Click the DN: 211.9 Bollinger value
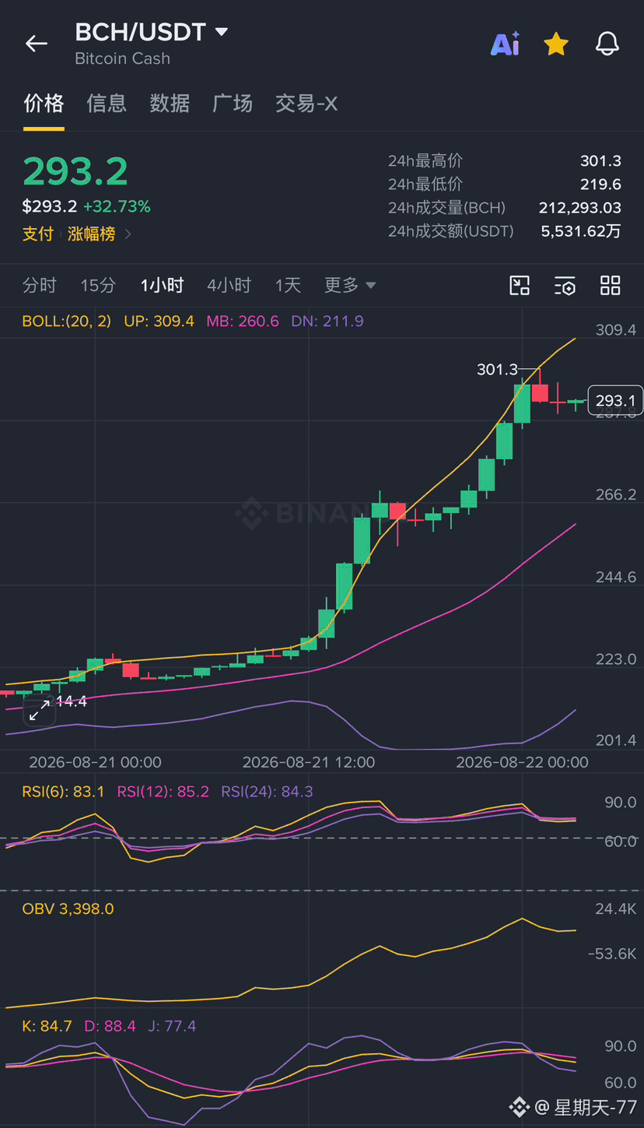 (x=327, y=321)
